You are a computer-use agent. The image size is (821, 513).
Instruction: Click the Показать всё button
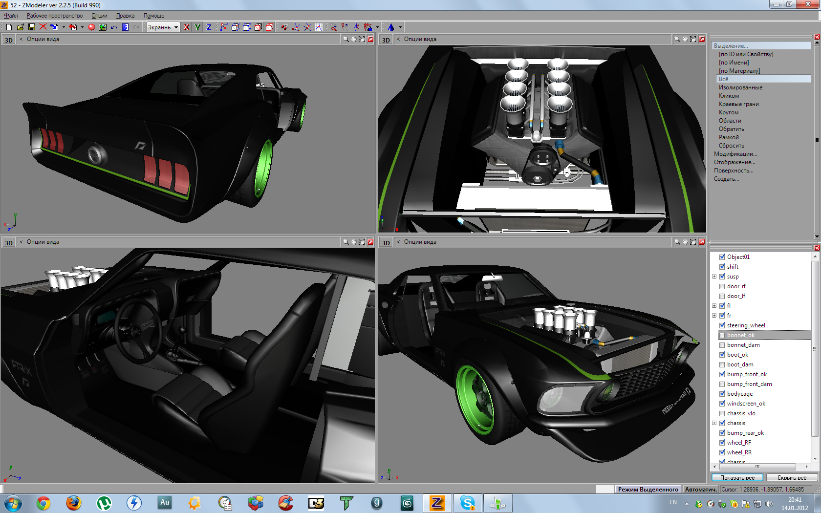point(737,478)
